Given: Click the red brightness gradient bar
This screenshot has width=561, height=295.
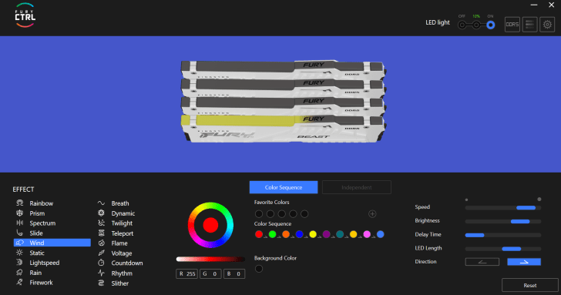Looking at the screenshot, I should tap(210, 260).
